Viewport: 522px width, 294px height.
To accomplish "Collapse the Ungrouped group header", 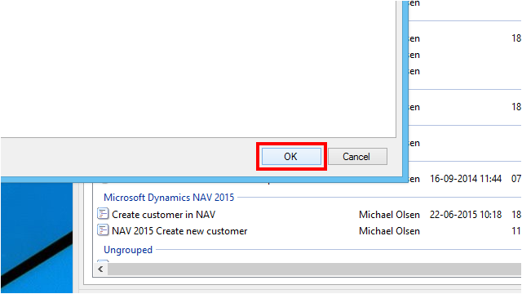I will tap(128, 250).
